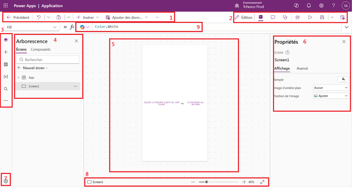
Task: Close the Propriétés panel
Action: [x=344, y=42]
